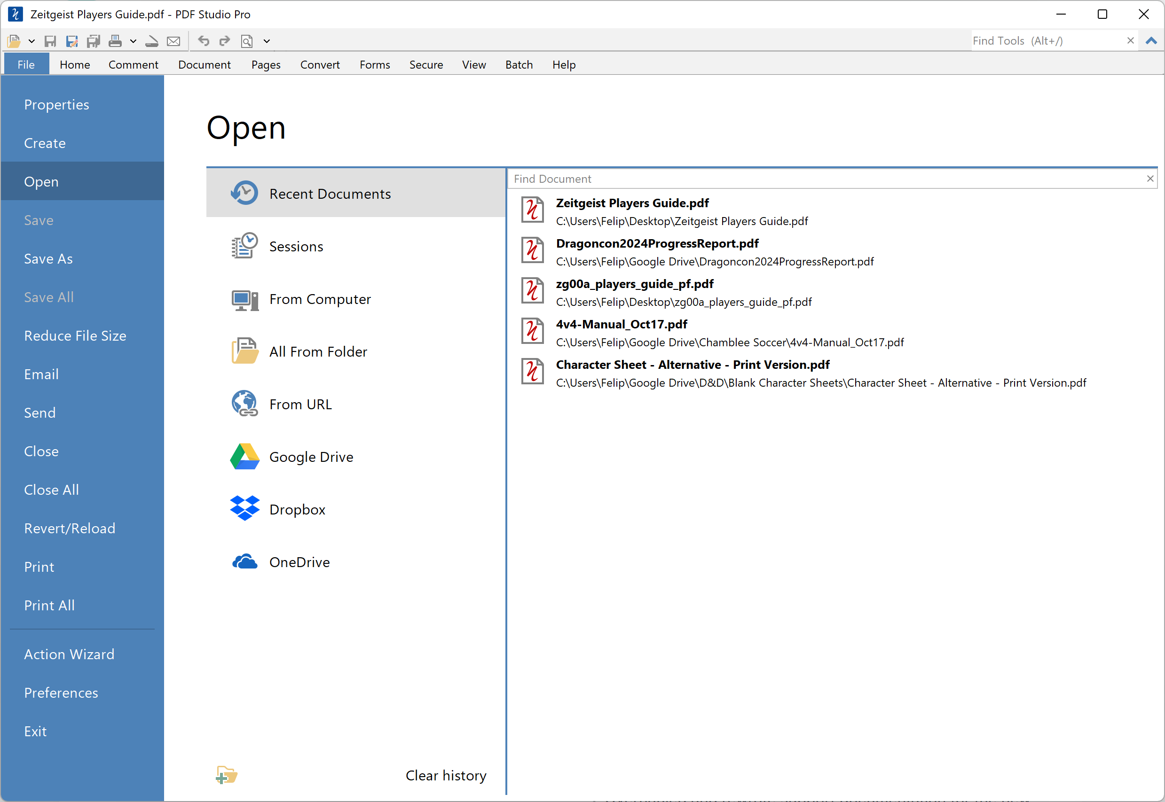The height and width of the screenshot is (802, 1165).
Task: Start scanning with the scanner toolbar icon
Action: 152,41
